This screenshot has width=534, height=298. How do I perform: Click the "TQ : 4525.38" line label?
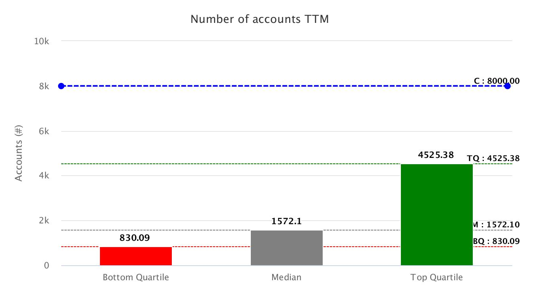tap(493, 158)
